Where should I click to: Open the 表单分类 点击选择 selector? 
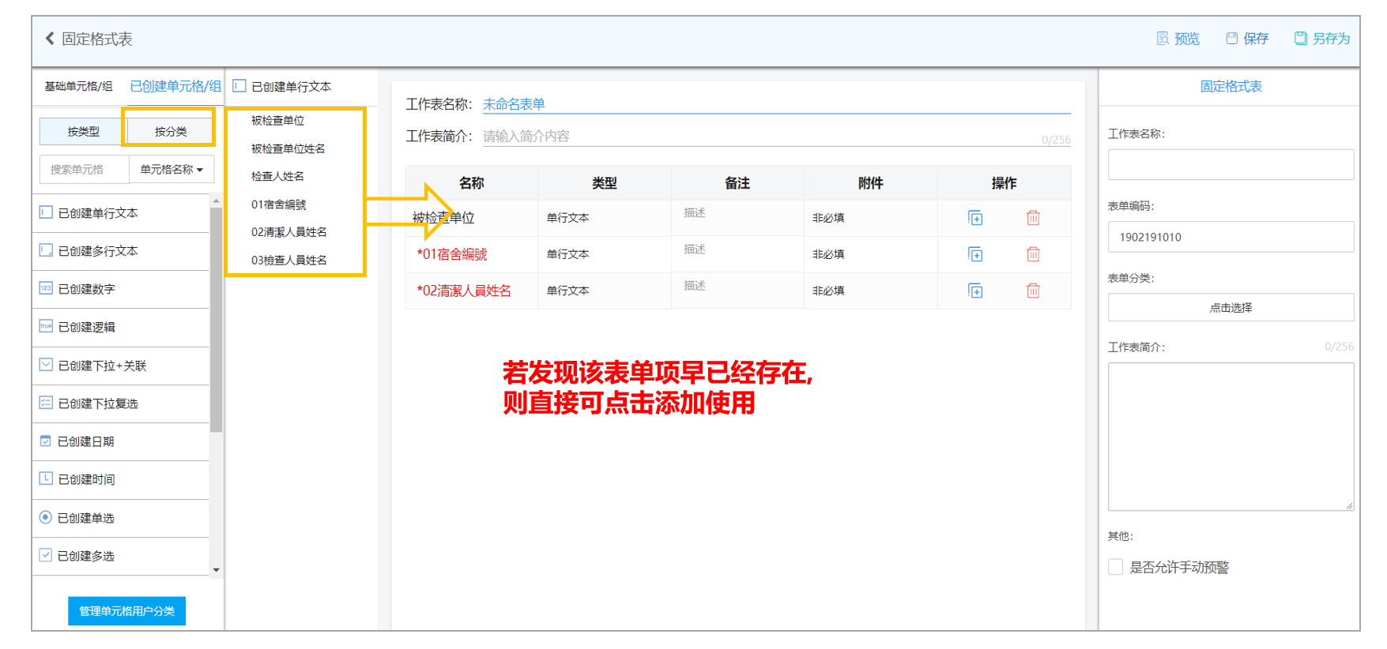point(1231,307)
